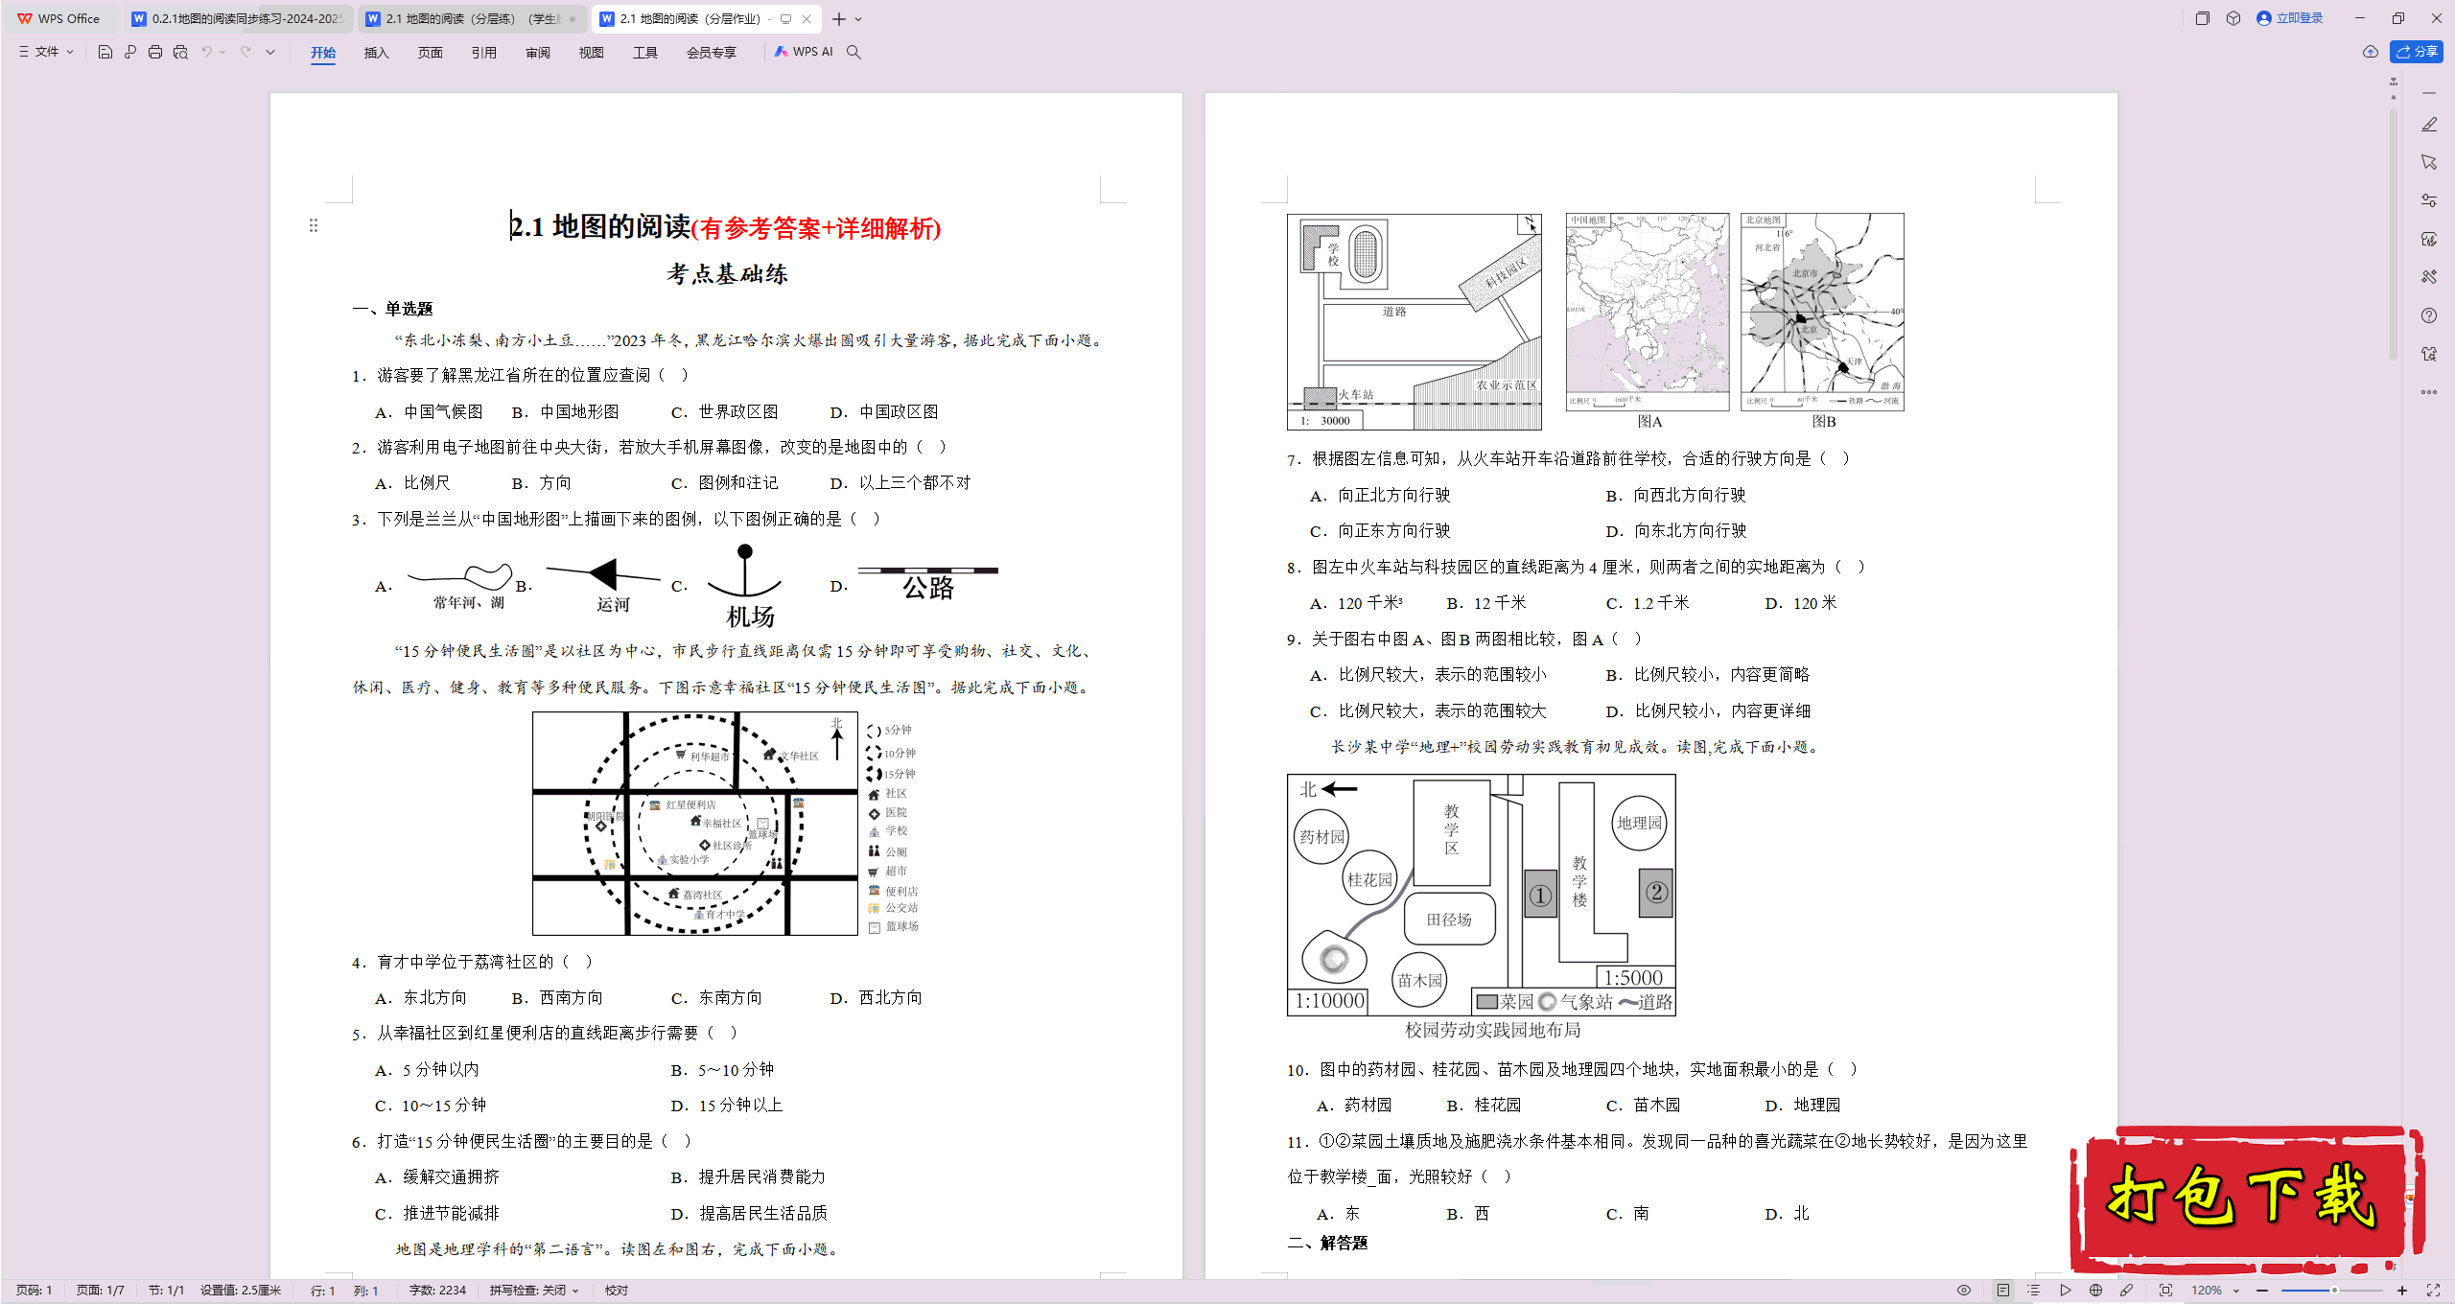Viewport: 2455px width, 1304px height.
Task: Click the 字数: 2234 word count
Action: [437, 1291]
